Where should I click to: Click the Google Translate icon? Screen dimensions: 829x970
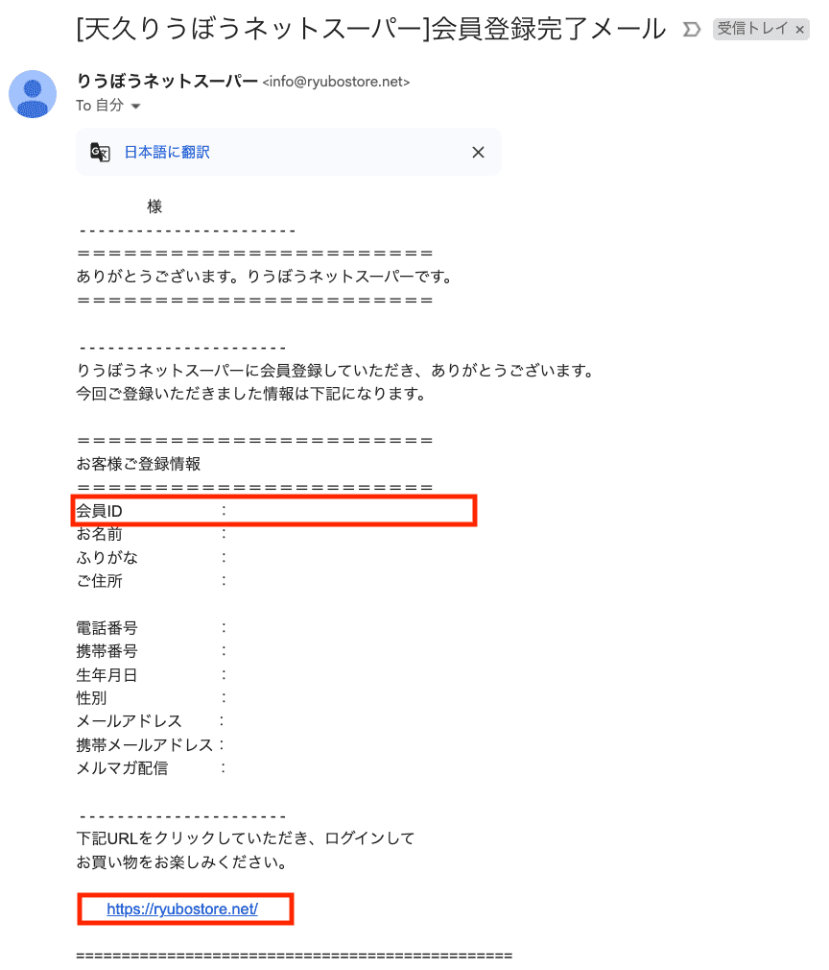coord(100,152)
